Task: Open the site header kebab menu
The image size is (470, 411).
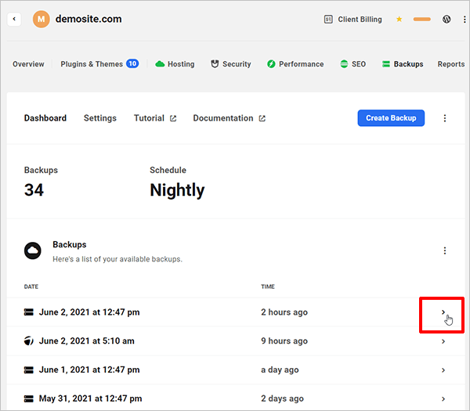Action: [x=465, y=19]
